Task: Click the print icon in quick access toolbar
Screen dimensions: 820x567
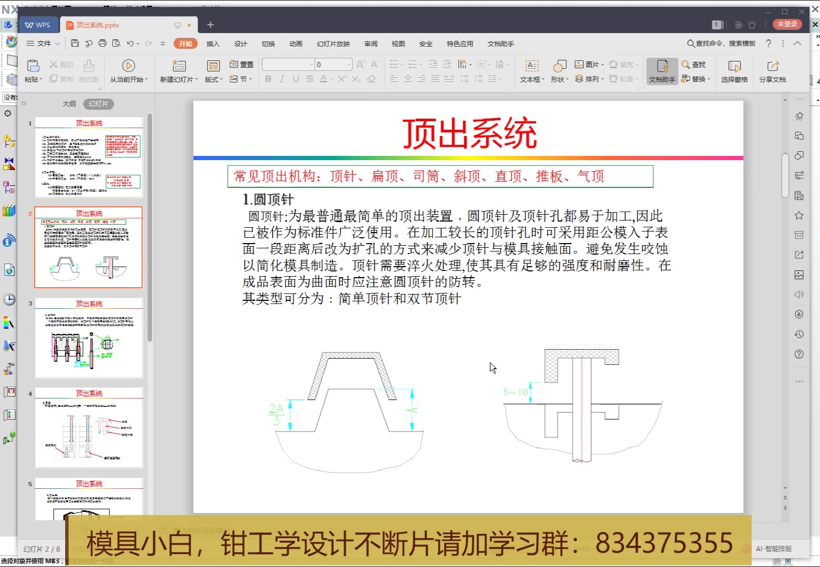Action: coord(102,44)
